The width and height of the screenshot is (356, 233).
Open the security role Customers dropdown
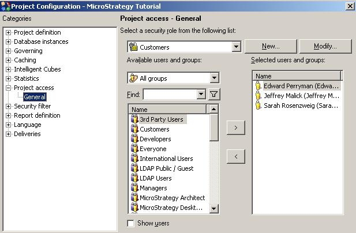pyautogui.click(x=236, y=47)
